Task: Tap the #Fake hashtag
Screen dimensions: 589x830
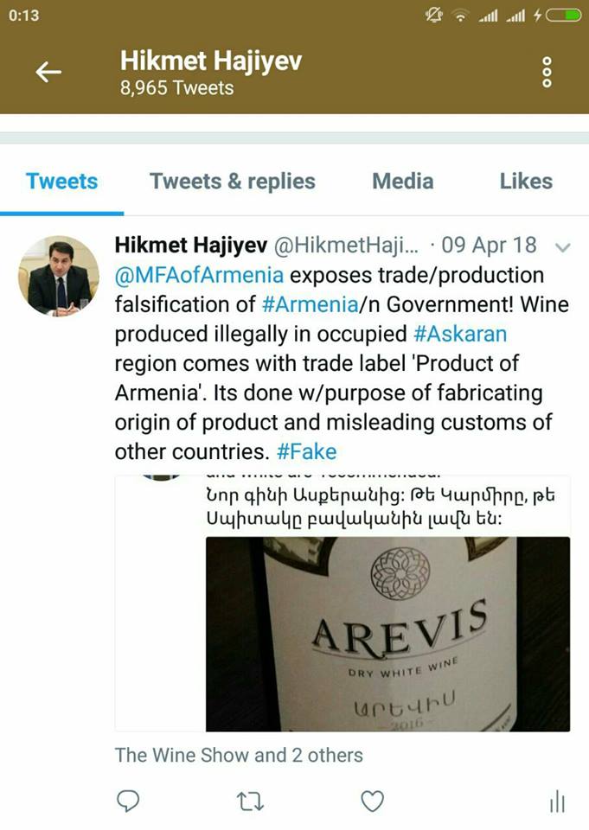Action: (307, 451)
